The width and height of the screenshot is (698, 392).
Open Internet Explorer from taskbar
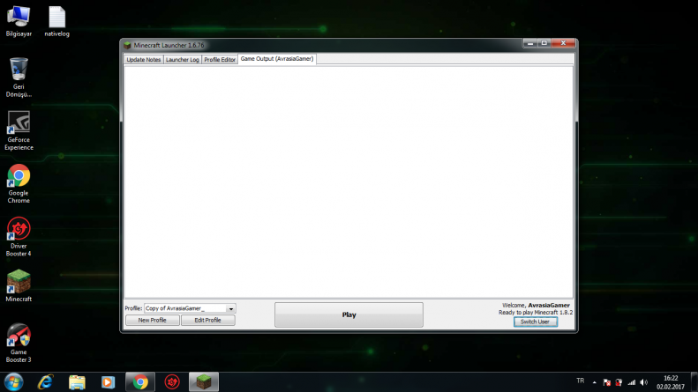[x=45, y=382]
